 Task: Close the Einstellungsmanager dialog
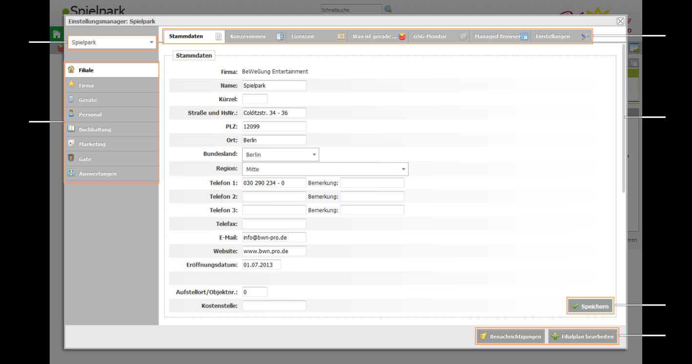click(x=620, y=21)
